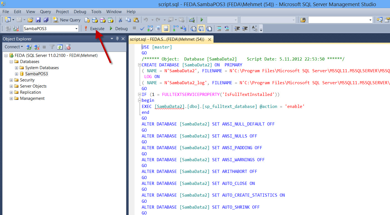Viewport: 390px width, 215px height.
Task: Click the Filter icon in Object Explorer
Action: 51,47
